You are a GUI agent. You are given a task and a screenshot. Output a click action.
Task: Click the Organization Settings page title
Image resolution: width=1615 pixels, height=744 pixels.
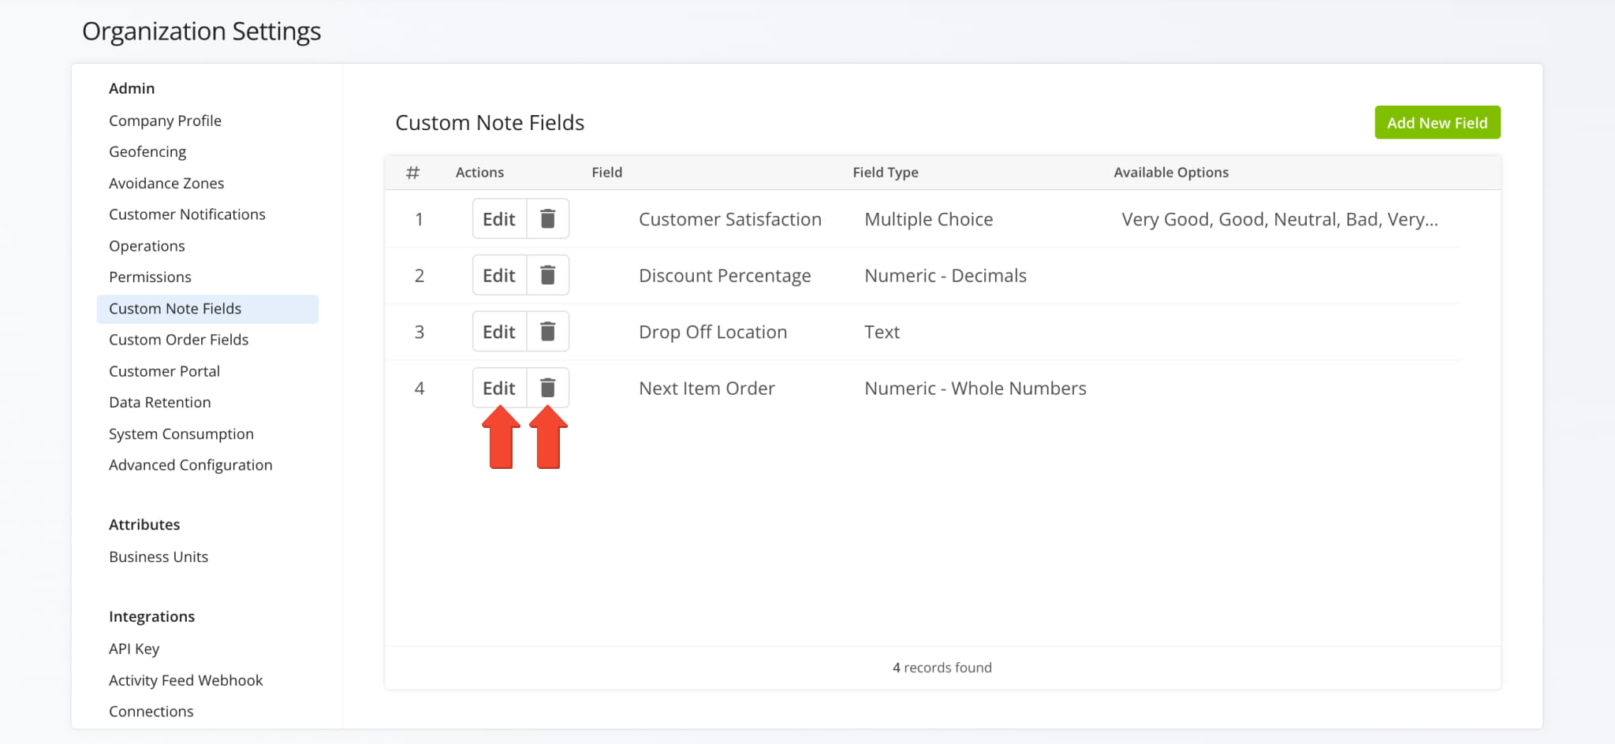pos(202,32)
